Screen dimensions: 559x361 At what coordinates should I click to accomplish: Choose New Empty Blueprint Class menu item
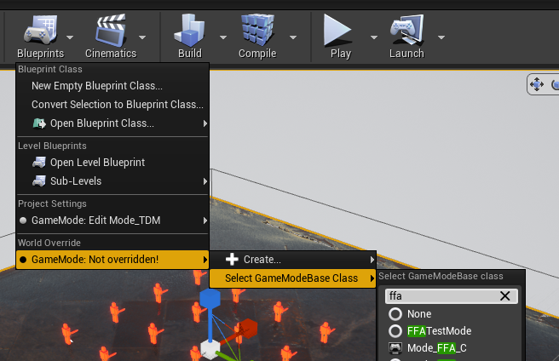point(96,86)
